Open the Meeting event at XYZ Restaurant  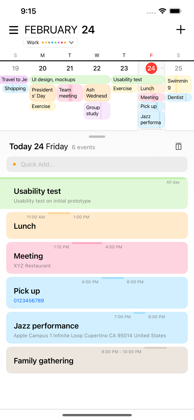[97, 258]
